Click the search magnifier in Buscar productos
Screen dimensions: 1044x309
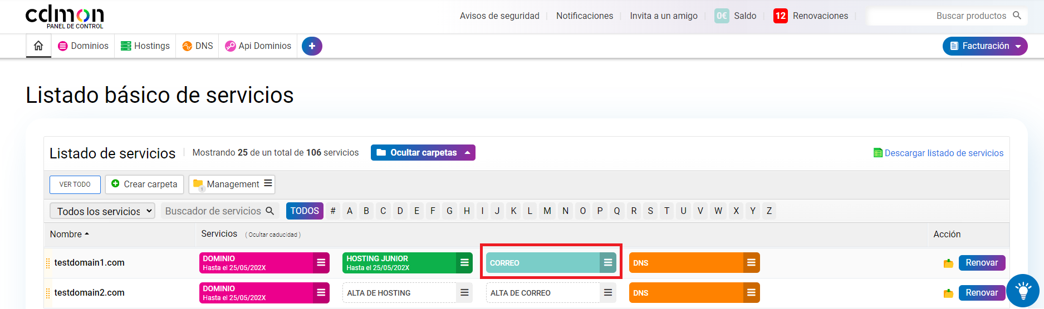pyautogui.click(x=1017, y=16)
